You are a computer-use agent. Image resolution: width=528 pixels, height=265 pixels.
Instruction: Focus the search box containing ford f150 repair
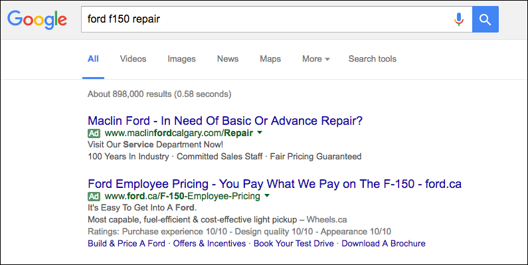[276, 19]
